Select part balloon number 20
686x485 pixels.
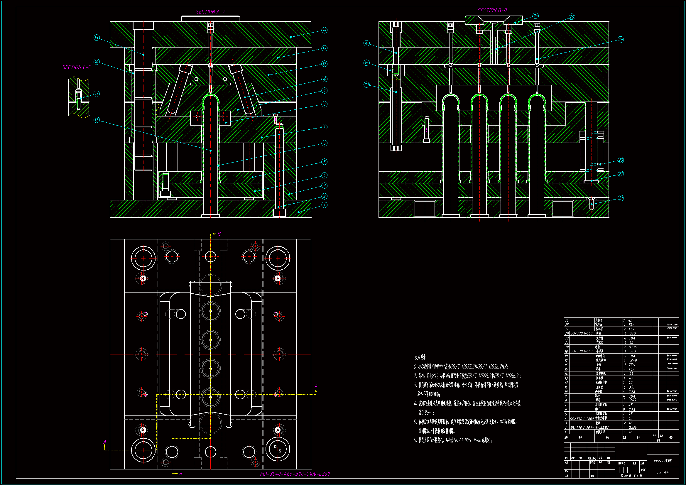[366, 85]
